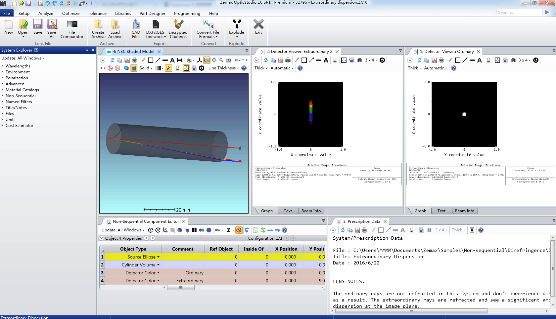Viewport: 556px width, 319px height.
Task: Toggle the rotate mode button in Shaded Model toolbar
Action: [207, 60]
